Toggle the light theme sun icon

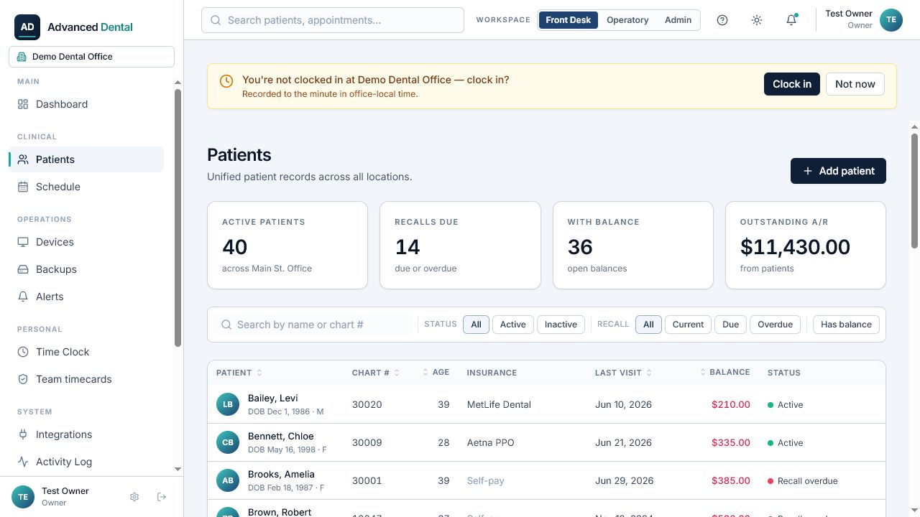(757, 20)
